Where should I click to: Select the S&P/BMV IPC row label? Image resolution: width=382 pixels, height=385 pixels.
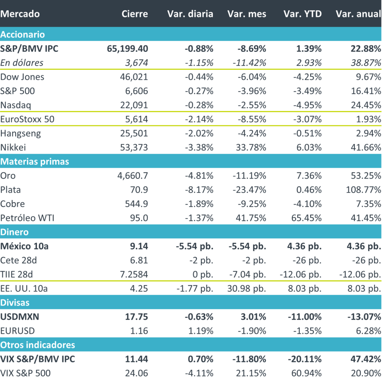coord(29,49)
